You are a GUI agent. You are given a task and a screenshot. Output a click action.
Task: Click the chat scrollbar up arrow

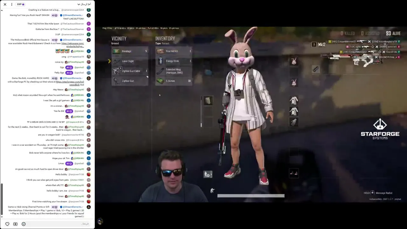[2, 10]
